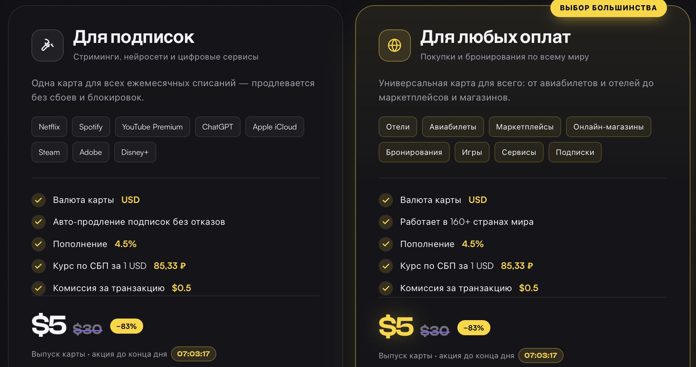Click the plug icon for subscriptions card
The image size is (696, 367).
pyautogui.click(x=47, y=45)
